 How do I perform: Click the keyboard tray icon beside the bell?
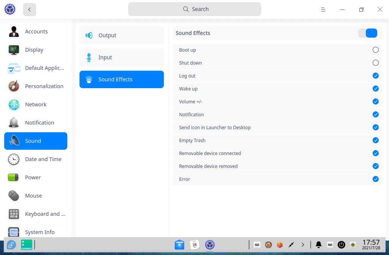click(x=330, y=245)
